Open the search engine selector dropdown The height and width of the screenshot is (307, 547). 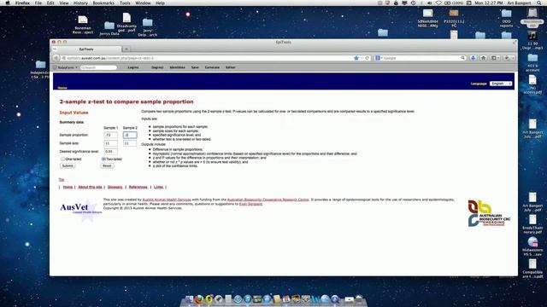click(x=379, y=58)
